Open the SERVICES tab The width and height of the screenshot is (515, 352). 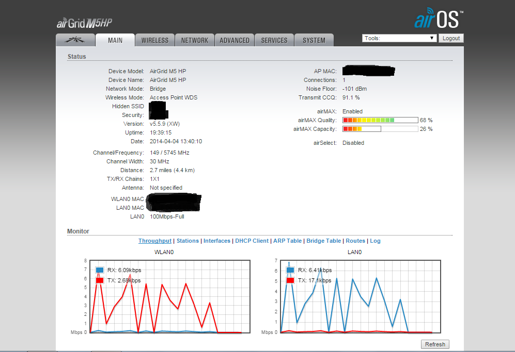click(x=274, y=40)
